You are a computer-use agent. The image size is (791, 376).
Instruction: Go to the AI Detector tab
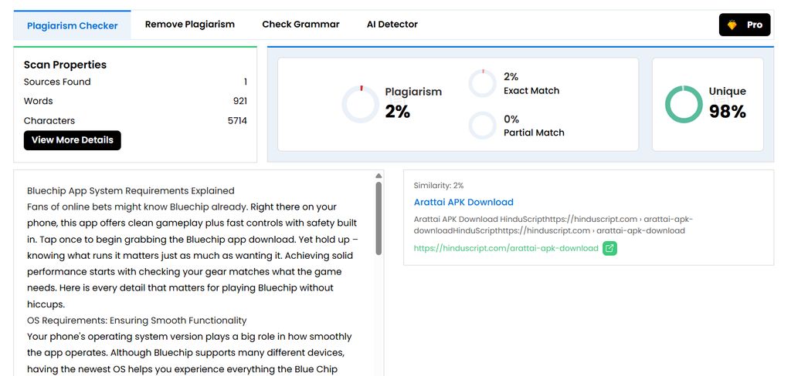392,25
